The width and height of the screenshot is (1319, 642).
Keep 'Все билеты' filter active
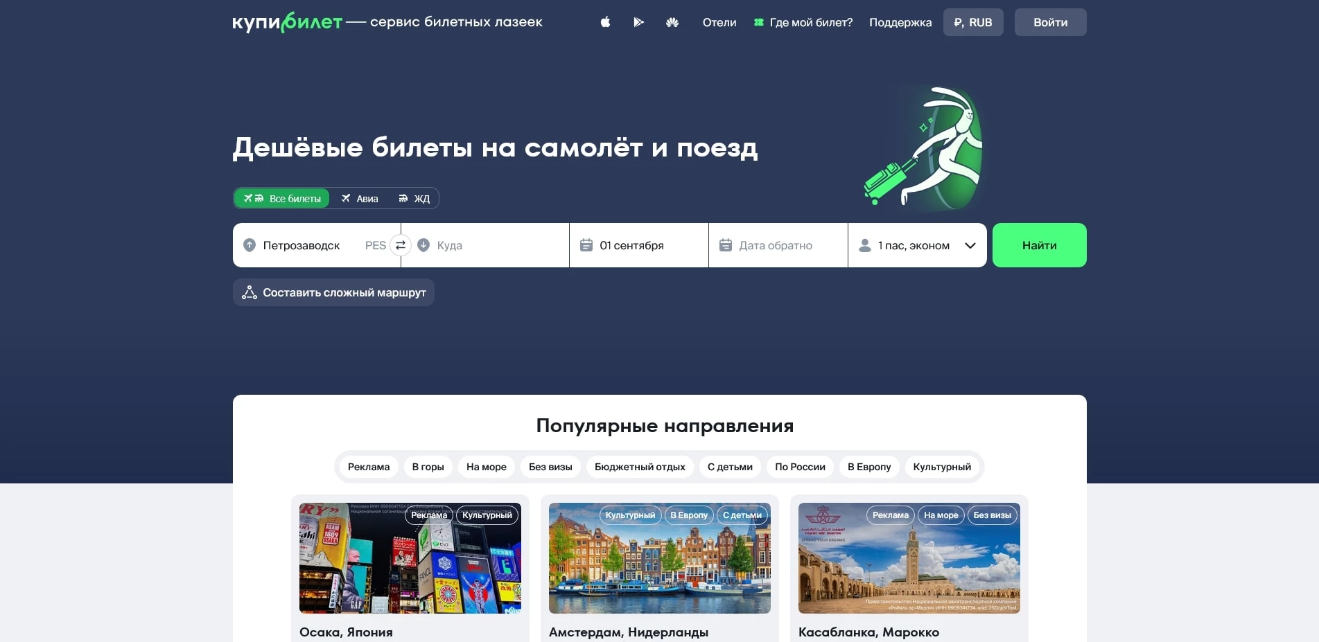(281, 198)
